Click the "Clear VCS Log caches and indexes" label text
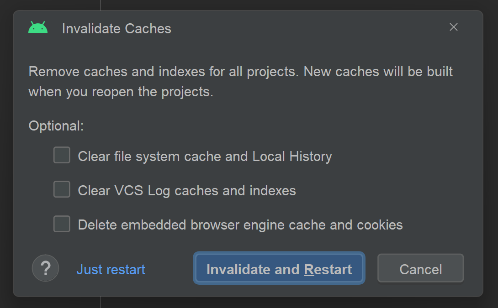This screenshot has width=498, height=308. tap(187, 191)
